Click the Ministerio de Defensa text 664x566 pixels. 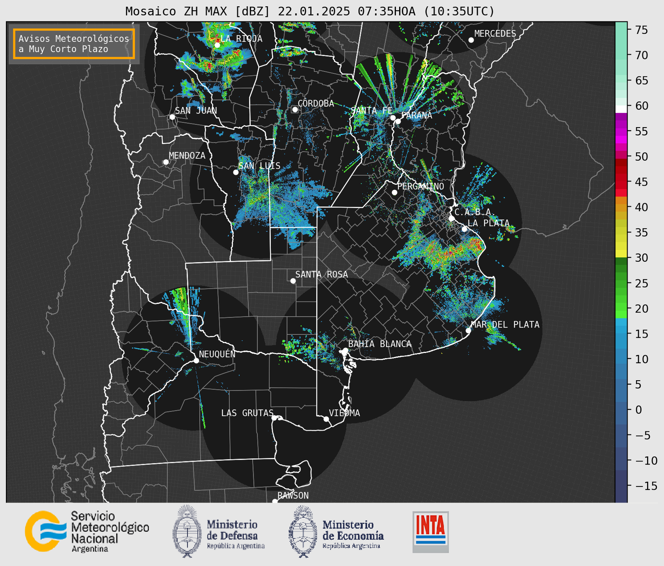[235, 534]
